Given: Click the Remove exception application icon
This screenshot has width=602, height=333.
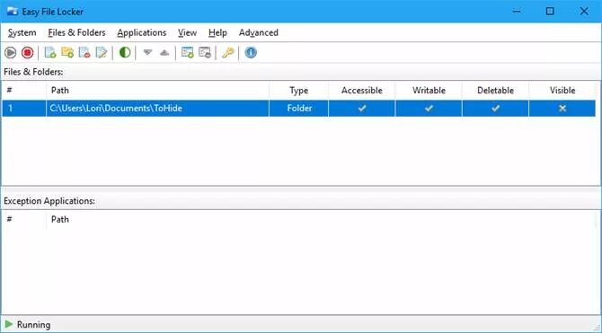Looking at the screenshot, I should coord(205,53).
